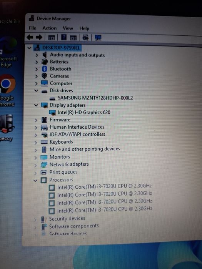Select the Display adapters icon
The height and width of the screenshot is (269, 202).
click(x=44, y=105)
